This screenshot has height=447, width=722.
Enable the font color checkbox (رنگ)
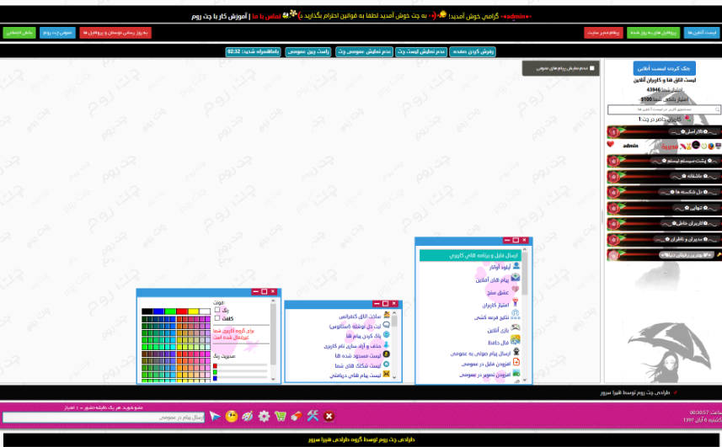click(217, 310)
